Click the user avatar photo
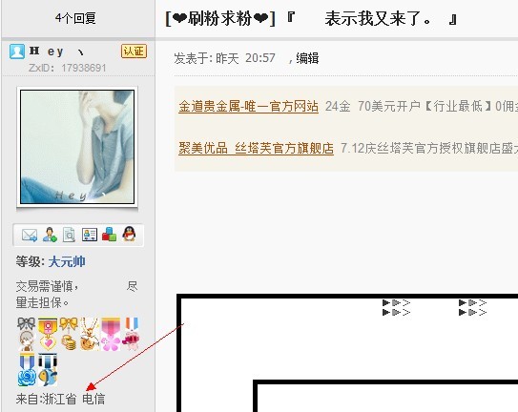This screenshot has width=518, height=412. tap(77, 147)
